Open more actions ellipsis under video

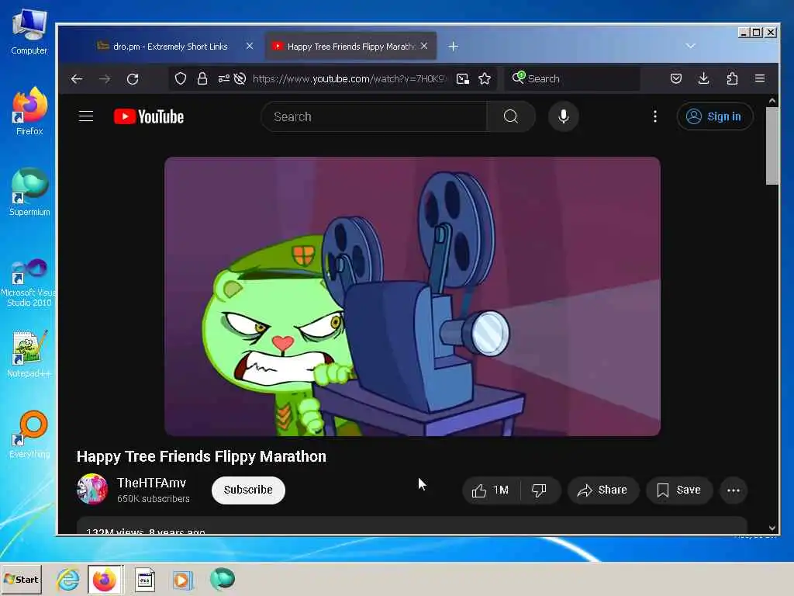coord(734,490)
